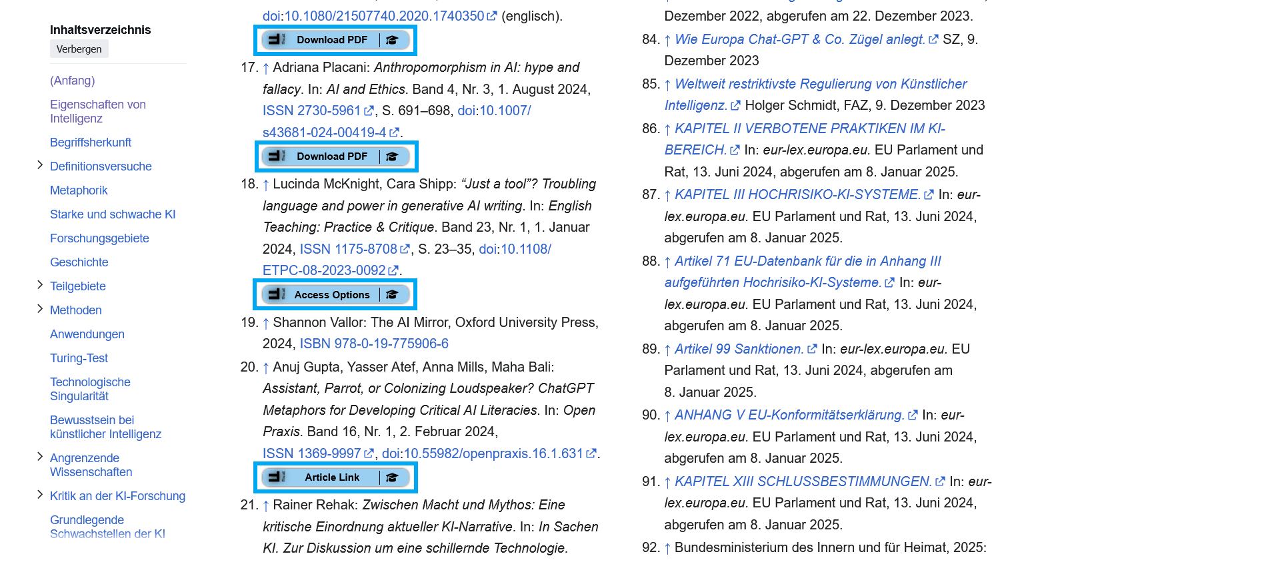Viewport: 1280px width, 564px height.
Task: Jump back via the arrow at reference 84
Action: pos(667,40)
